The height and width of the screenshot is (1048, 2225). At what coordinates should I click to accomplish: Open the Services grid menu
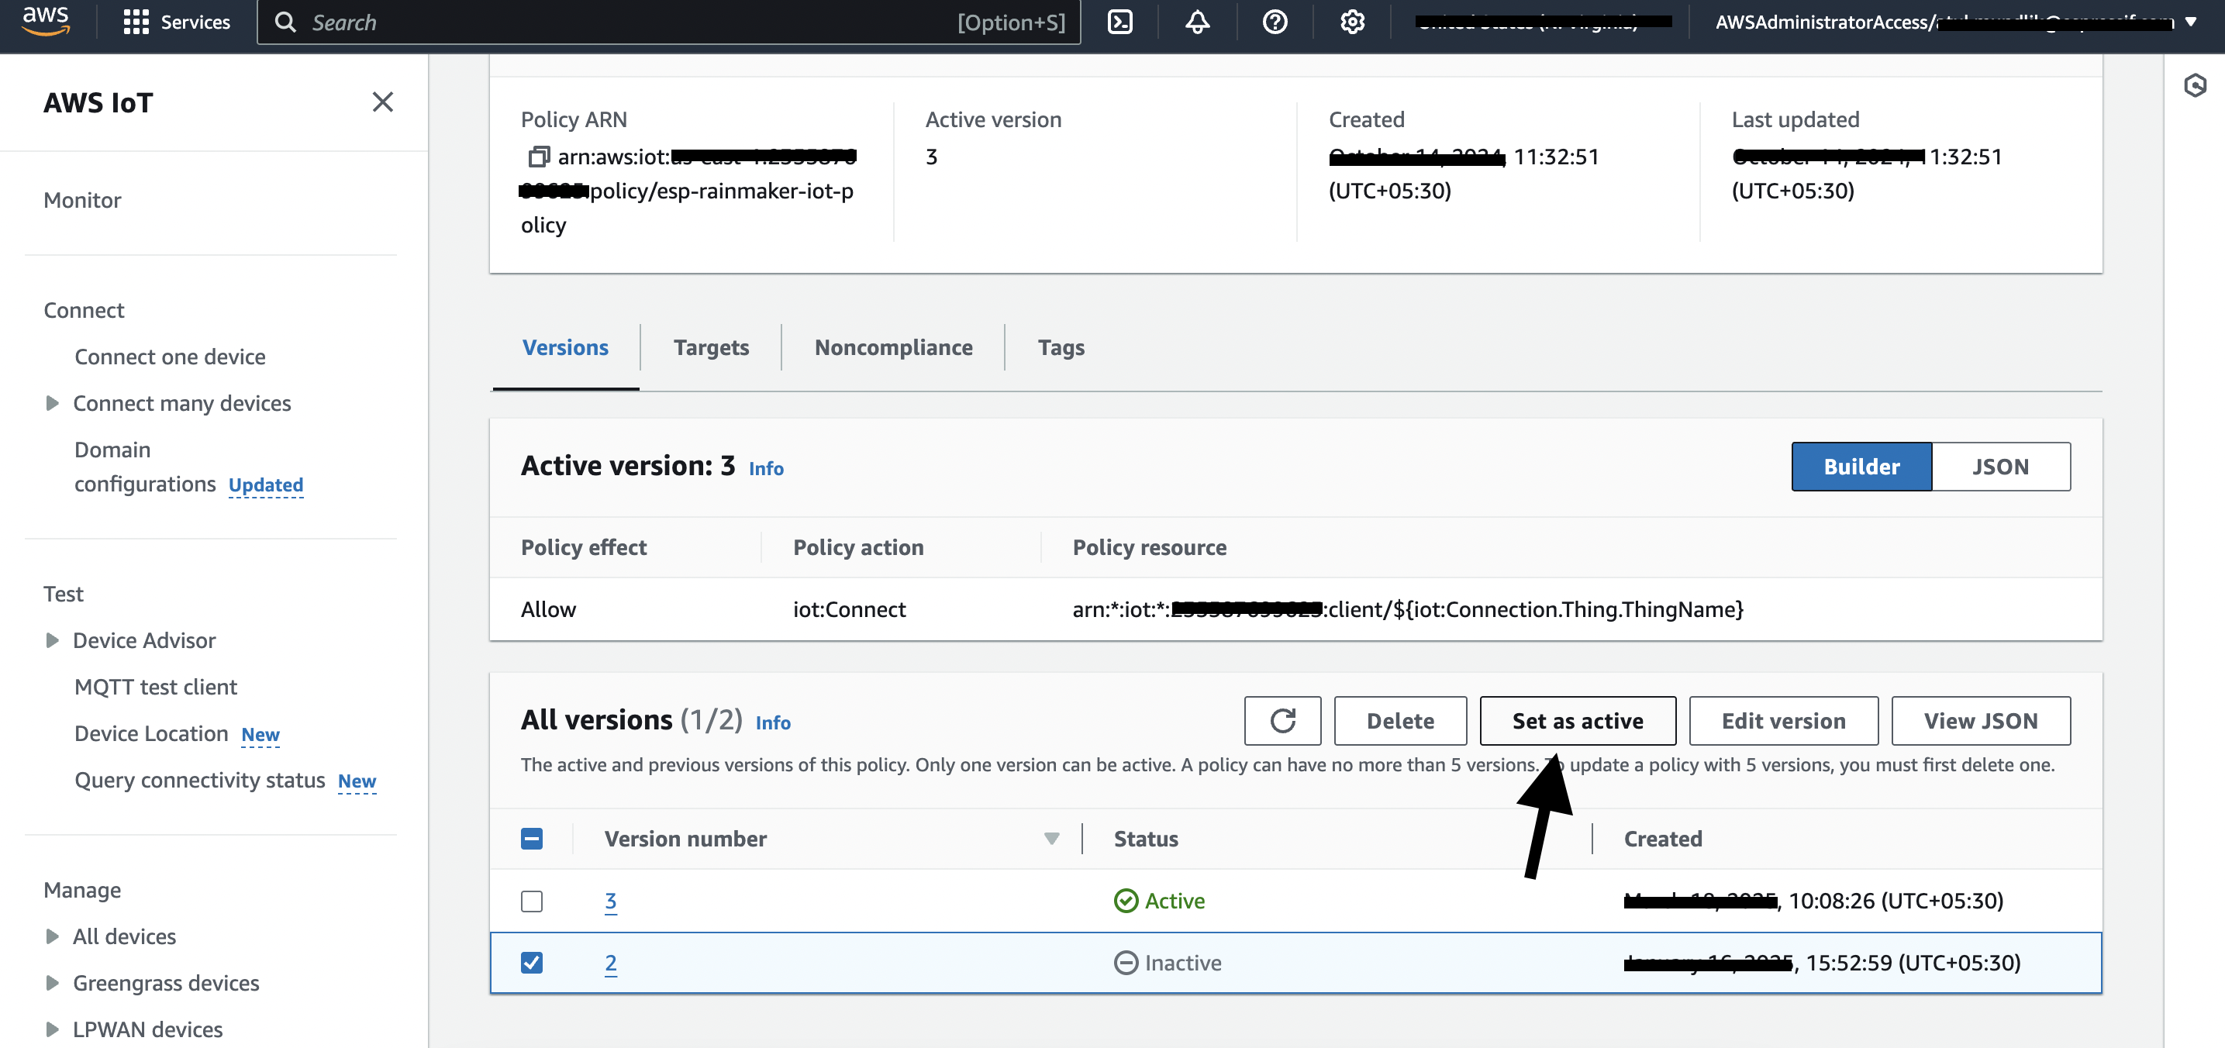point(176,22)
